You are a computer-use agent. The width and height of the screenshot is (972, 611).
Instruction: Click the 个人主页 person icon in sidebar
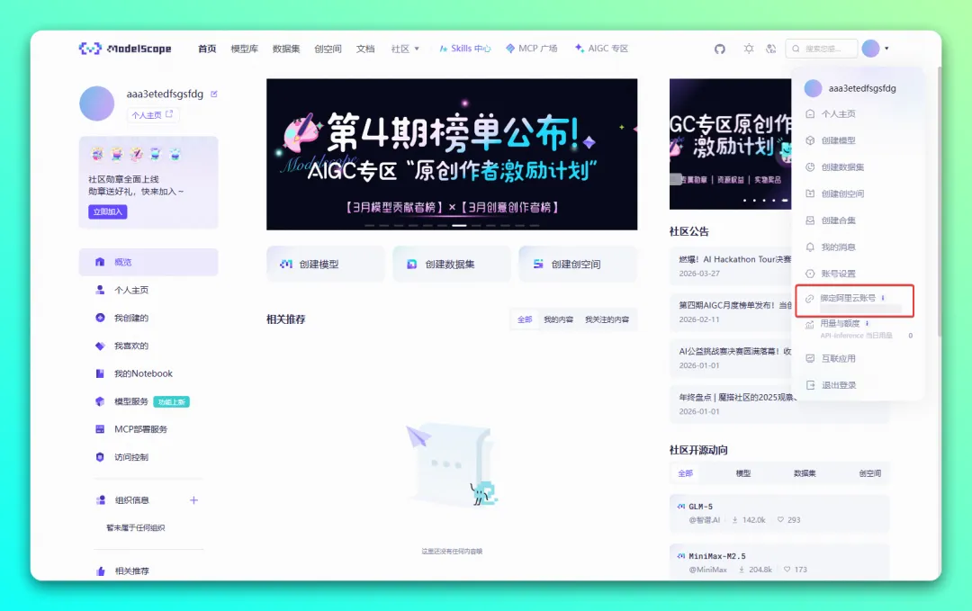coord(100,290)
